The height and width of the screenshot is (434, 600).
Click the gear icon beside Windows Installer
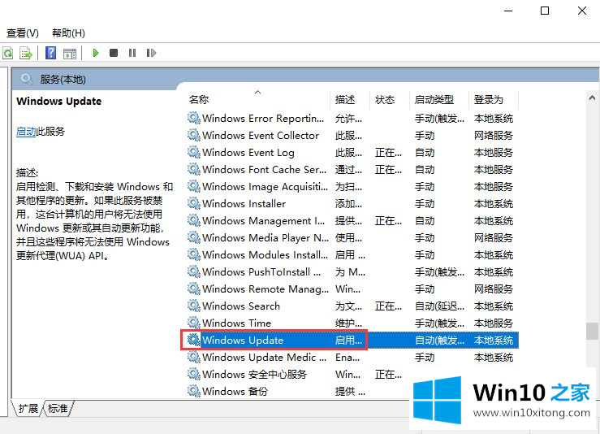(193, 204)
